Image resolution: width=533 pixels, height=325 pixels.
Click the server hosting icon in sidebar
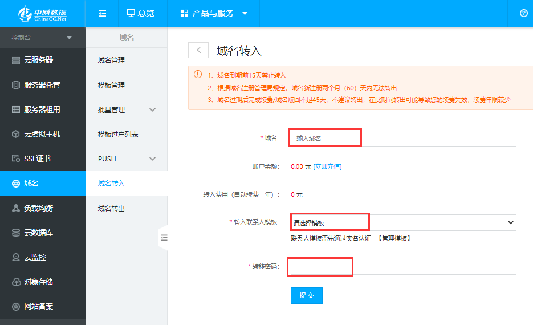click(16, 85)
